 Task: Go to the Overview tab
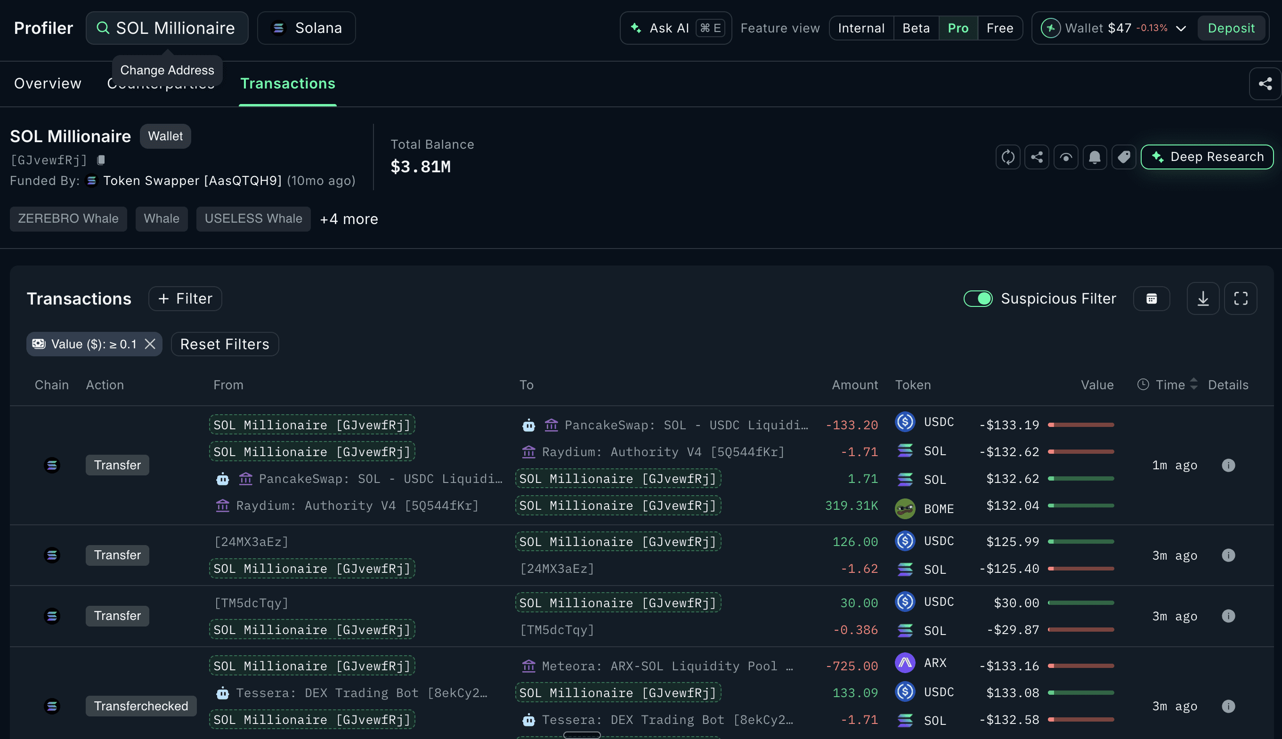click(48, 83)
